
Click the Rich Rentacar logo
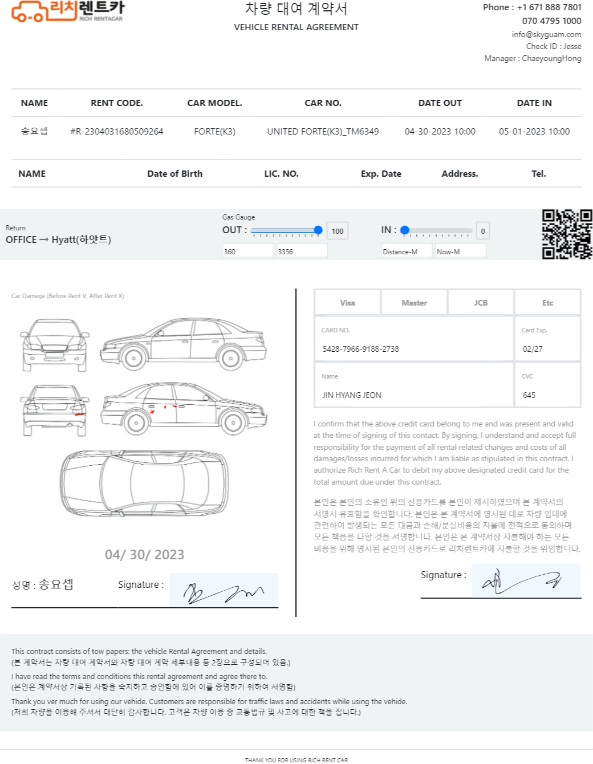pos(68,11)
